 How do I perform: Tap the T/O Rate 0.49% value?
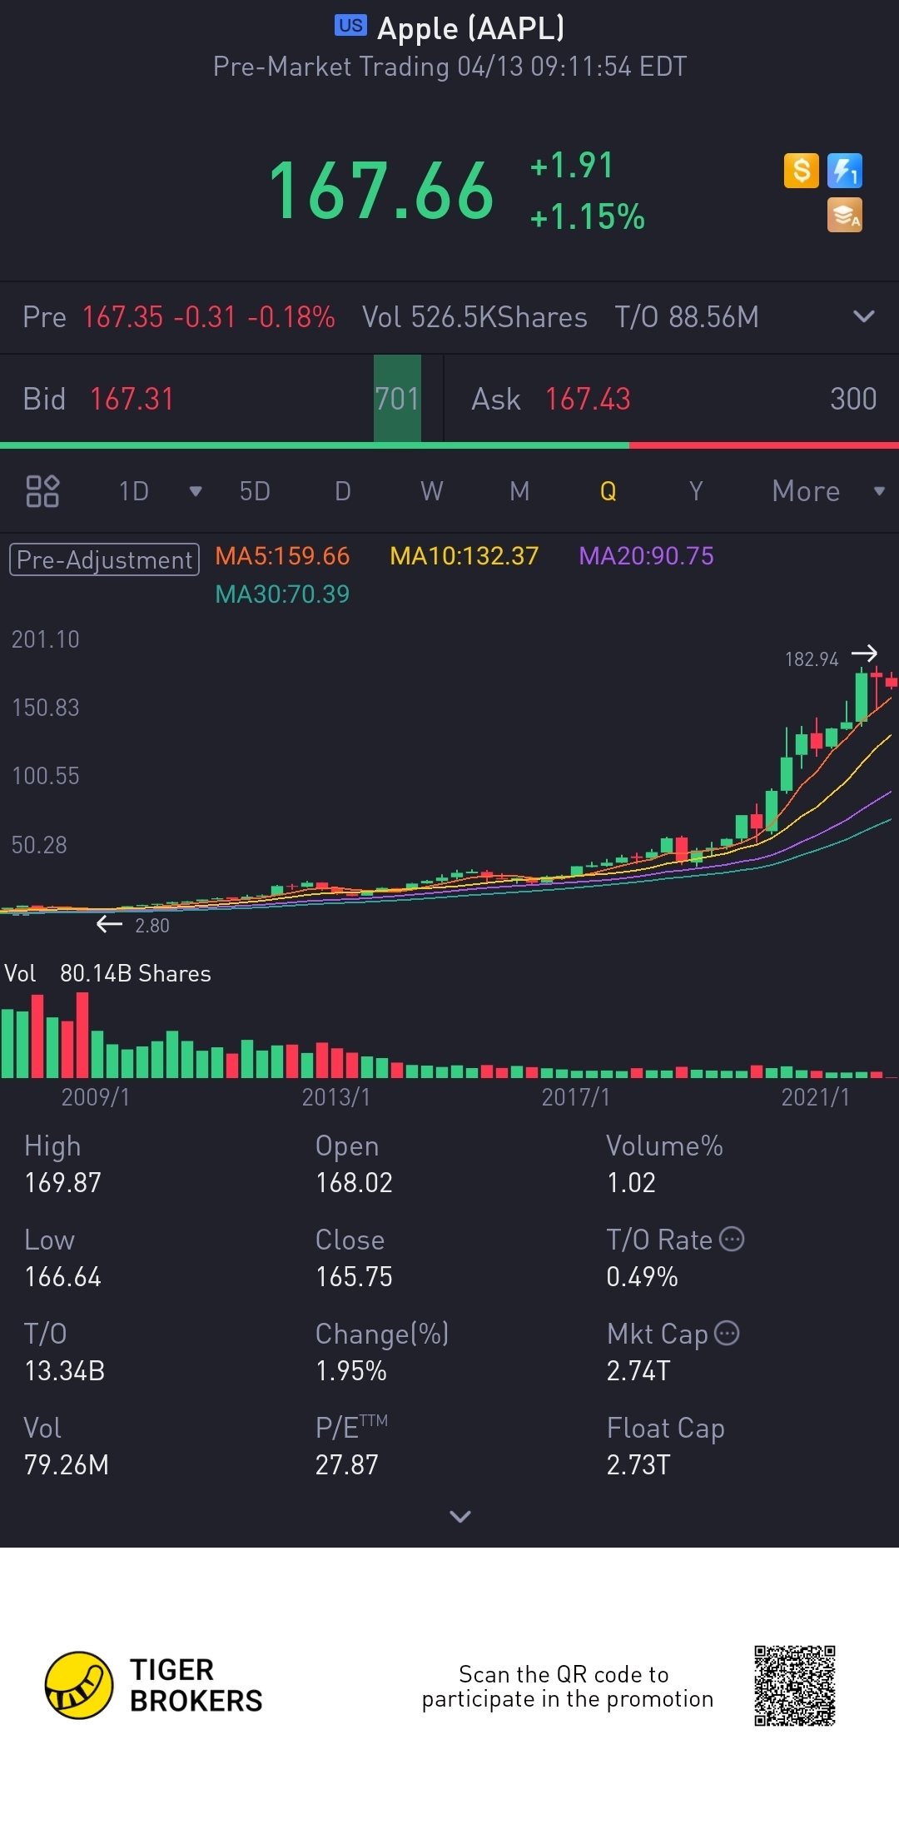coord(642,1276)
